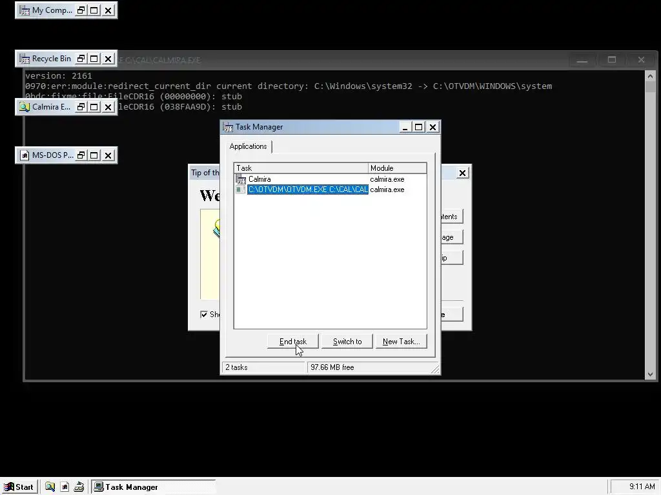661x495 pixels.
Task: Minimize the Task Manager window
Action: 405,127
